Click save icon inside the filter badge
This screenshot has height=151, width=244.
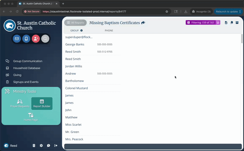[x=218, y=23]
